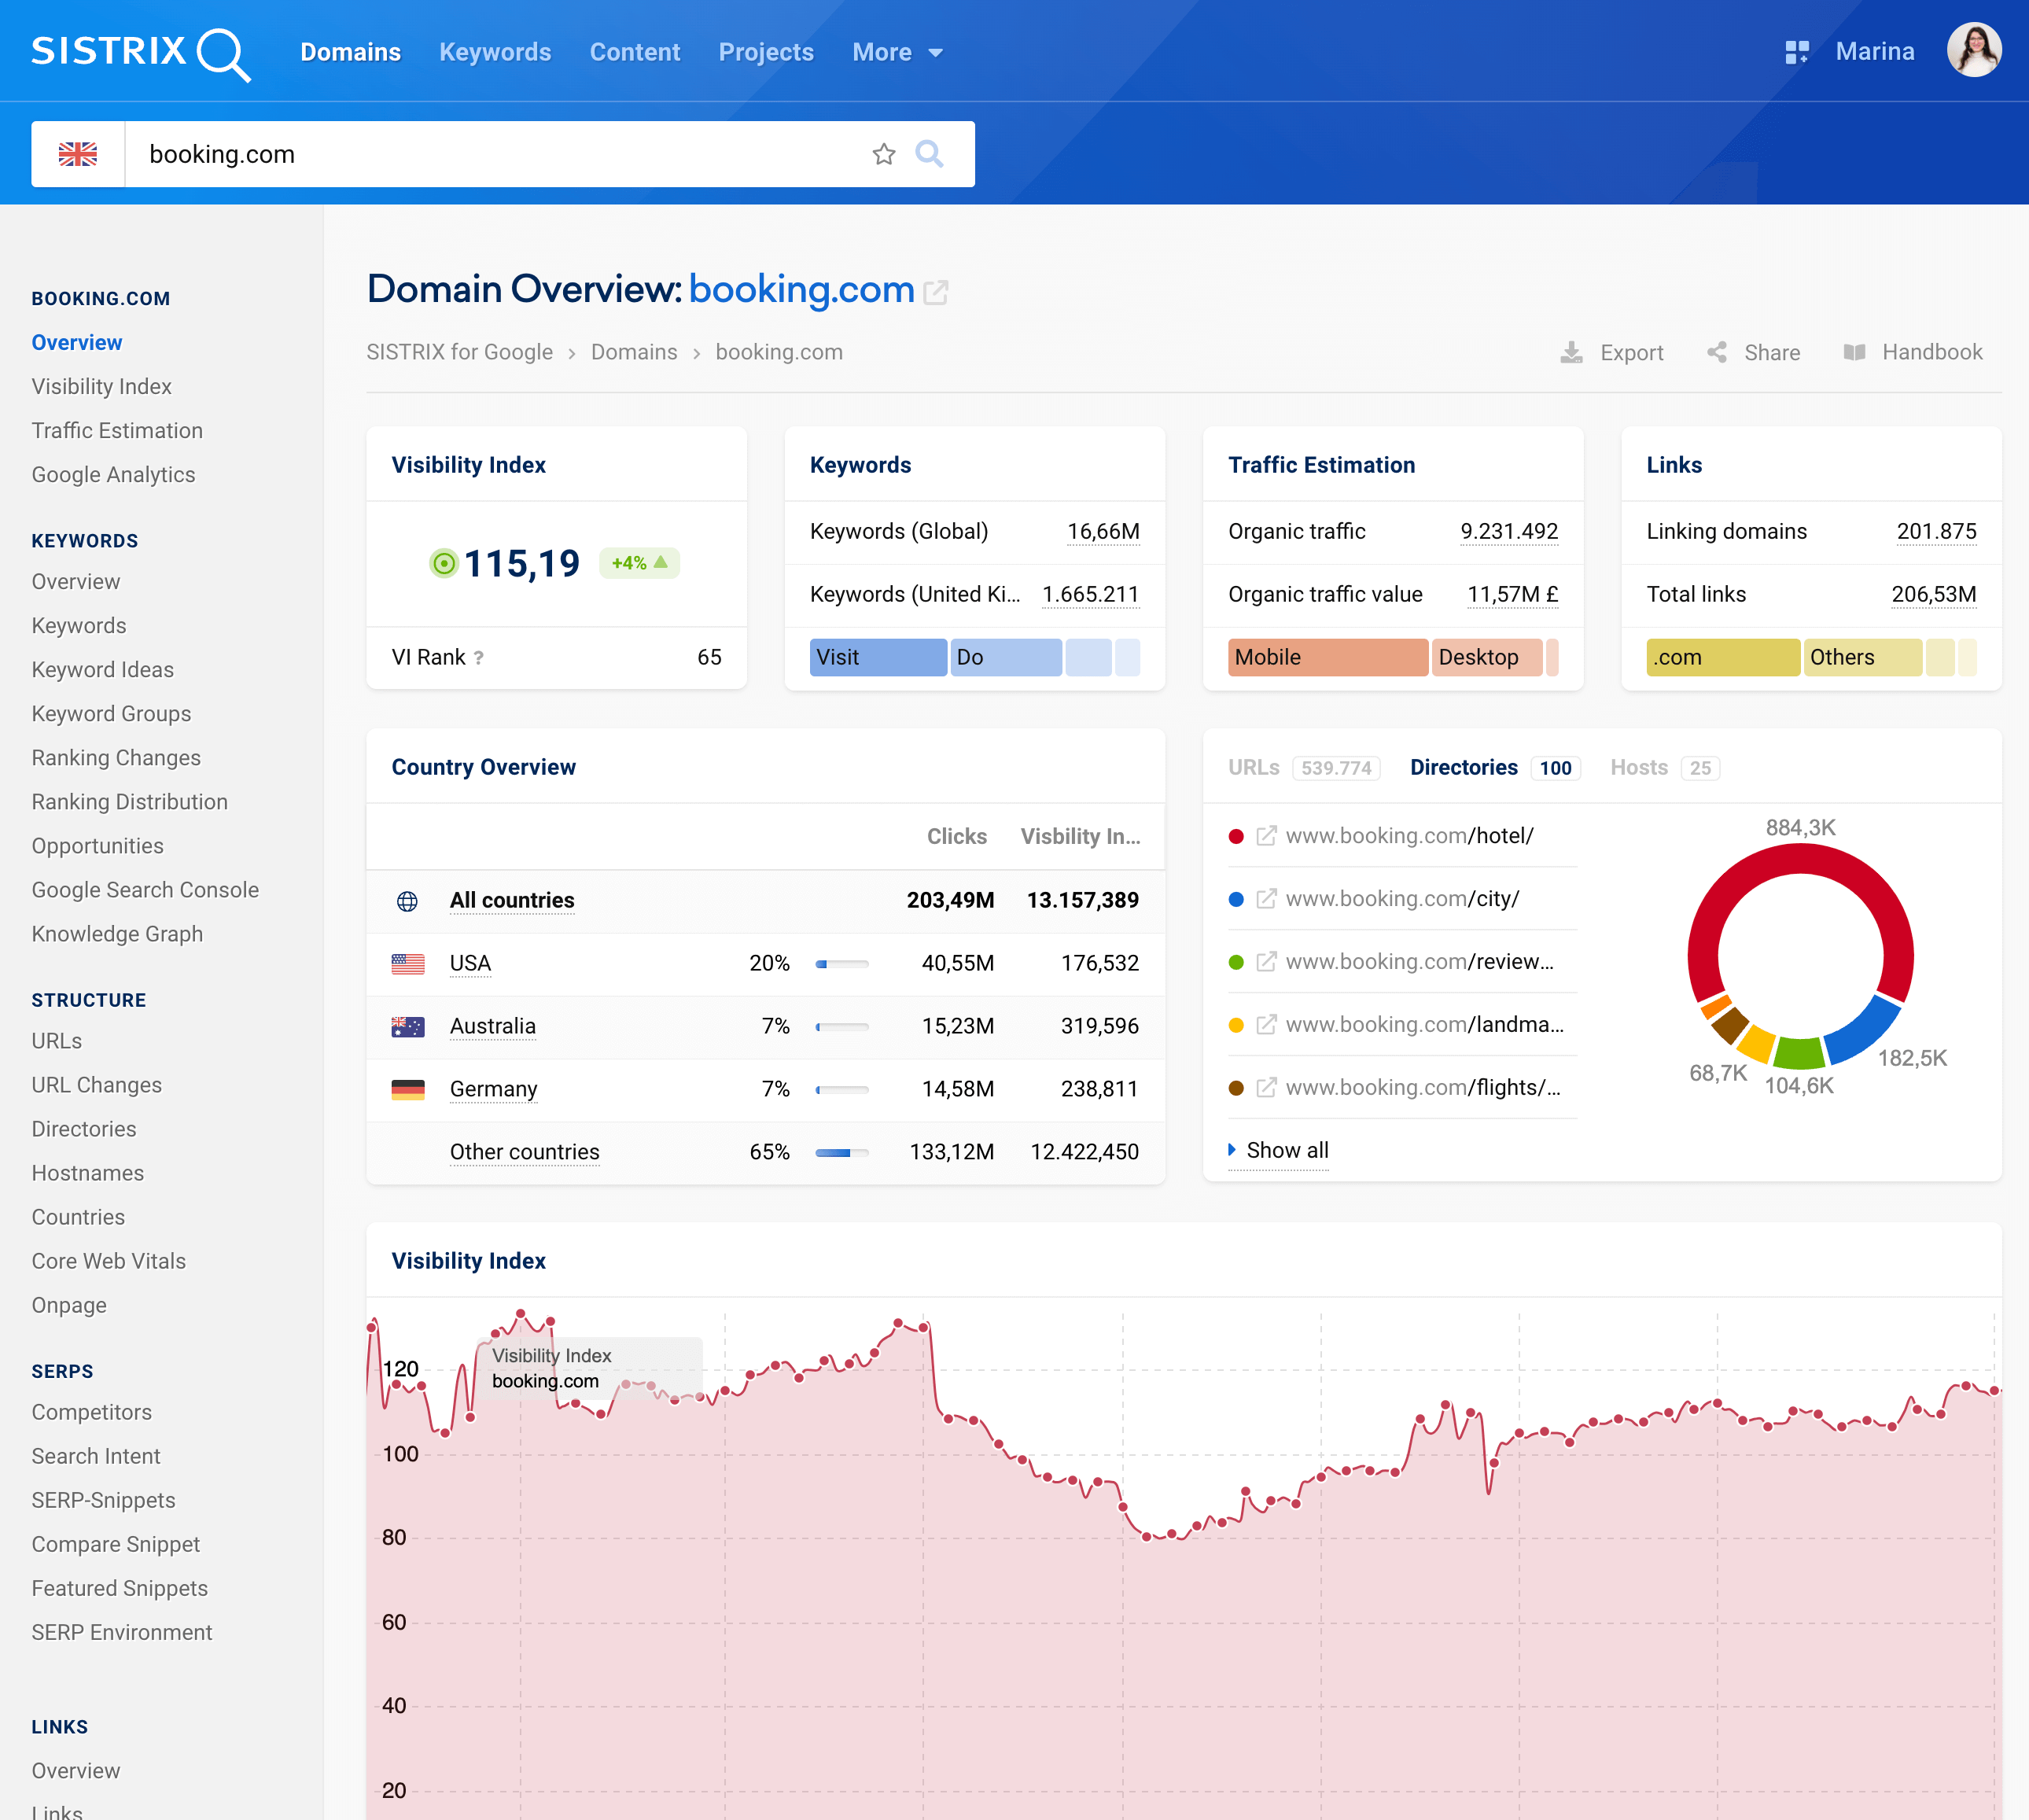Open the Content top navigation item
2029x1820 pixels.
pos(634,52)
